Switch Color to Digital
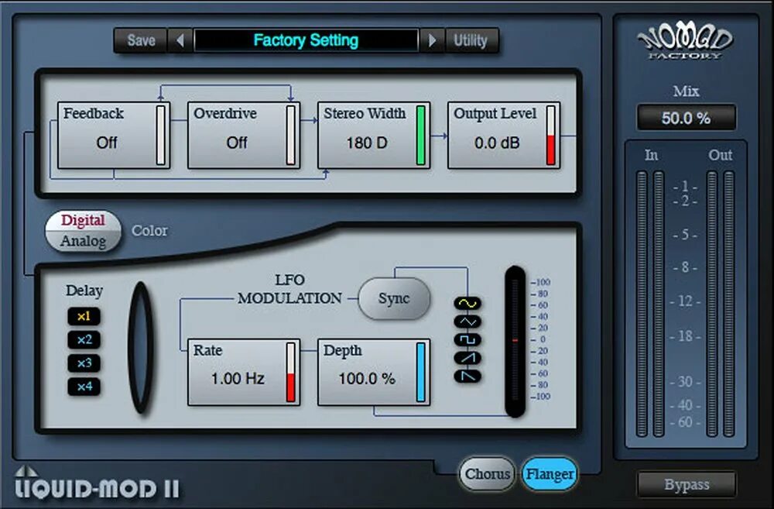The height and width of the screenshot is (509, 774). [83, 220]
